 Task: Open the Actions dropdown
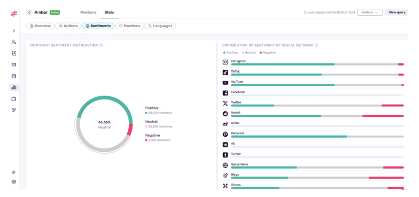(370, 12)
